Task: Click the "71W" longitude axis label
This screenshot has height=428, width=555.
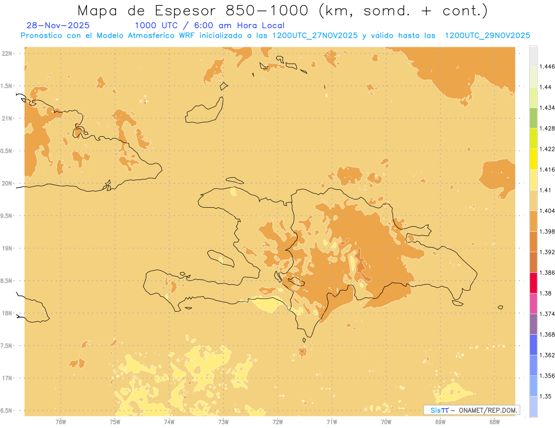Action: pyautogui.click(x=332, y=422)
